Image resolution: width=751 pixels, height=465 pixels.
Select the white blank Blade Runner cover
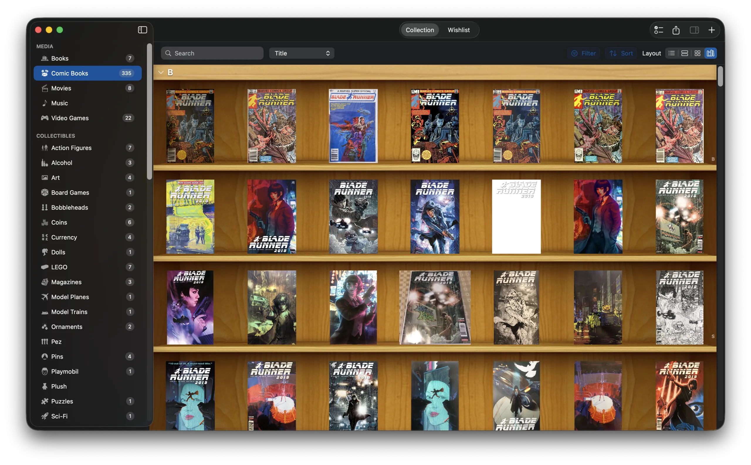pyautogui.click(x=516, y=217)
